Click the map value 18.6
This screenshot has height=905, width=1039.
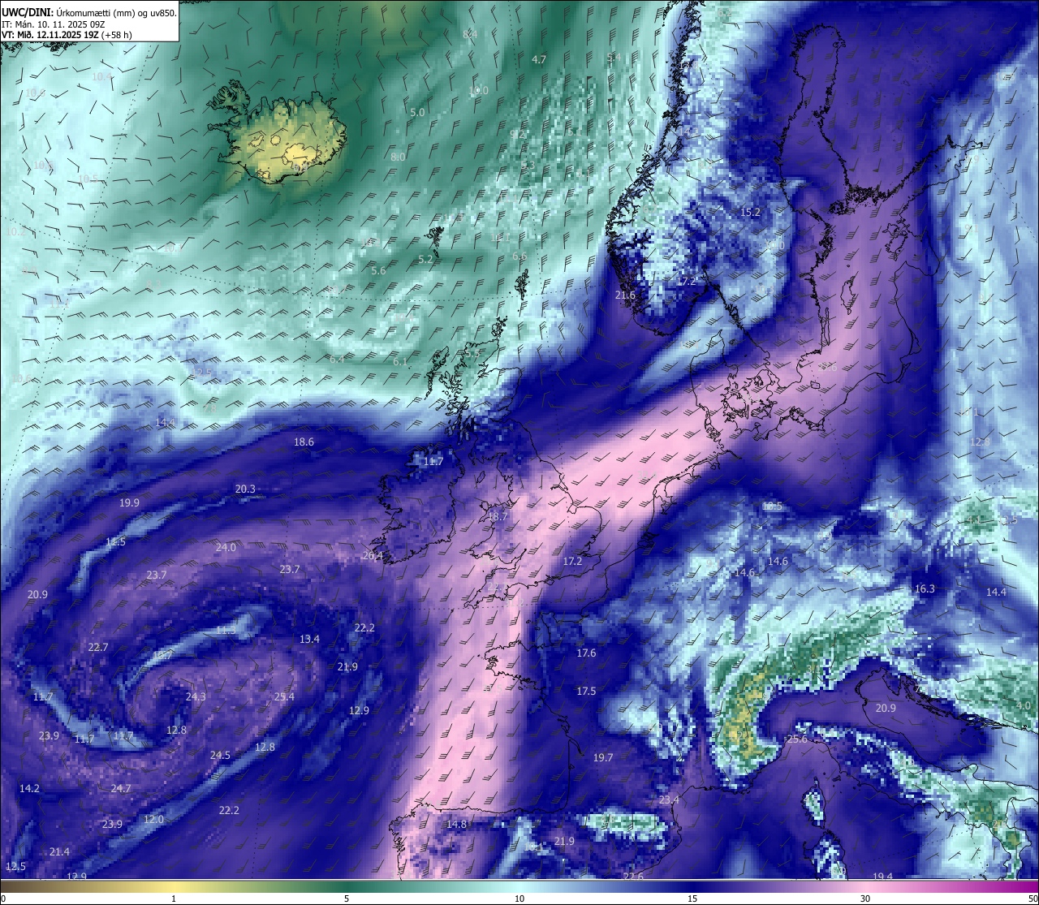[304, 442]
